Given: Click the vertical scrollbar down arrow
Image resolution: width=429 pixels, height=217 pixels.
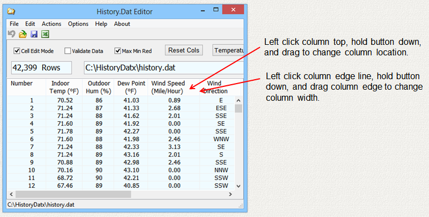Looking at the screenshot, I should point(238,186).
